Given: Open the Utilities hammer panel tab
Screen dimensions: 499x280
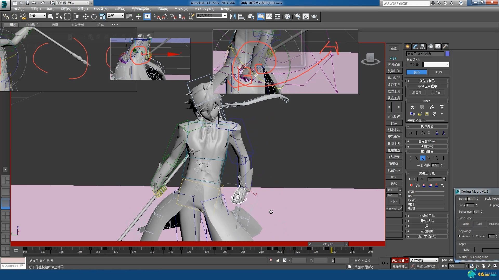Looking at the screenshot, I should pos(445,46).
